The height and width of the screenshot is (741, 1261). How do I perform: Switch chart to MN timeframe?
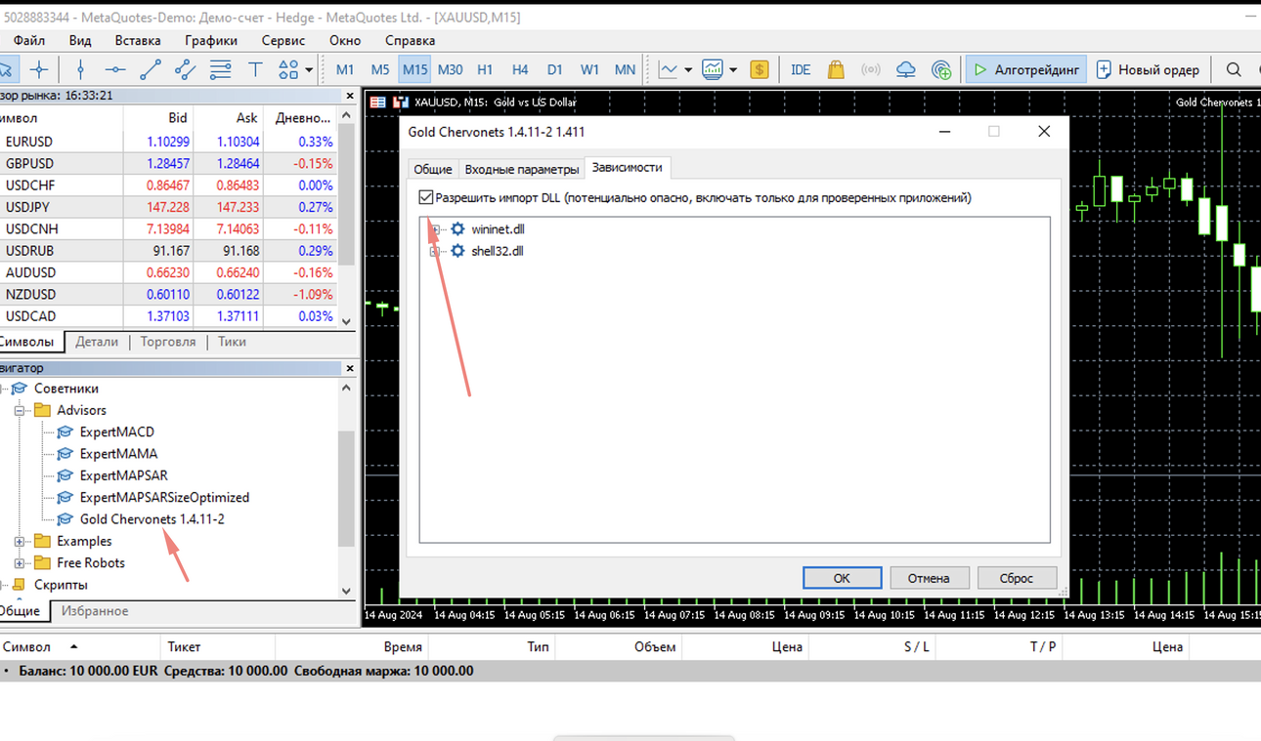click(625, 69)
